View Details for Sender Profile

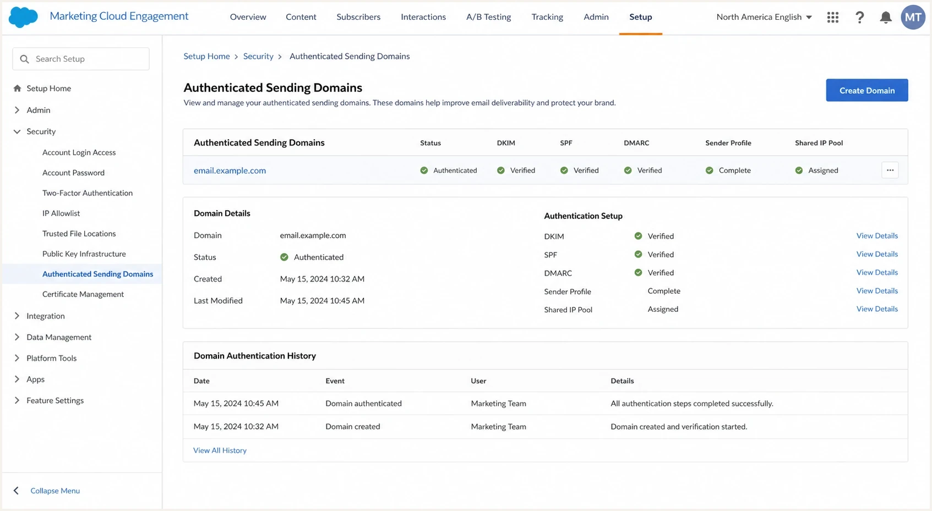point(877,290)
